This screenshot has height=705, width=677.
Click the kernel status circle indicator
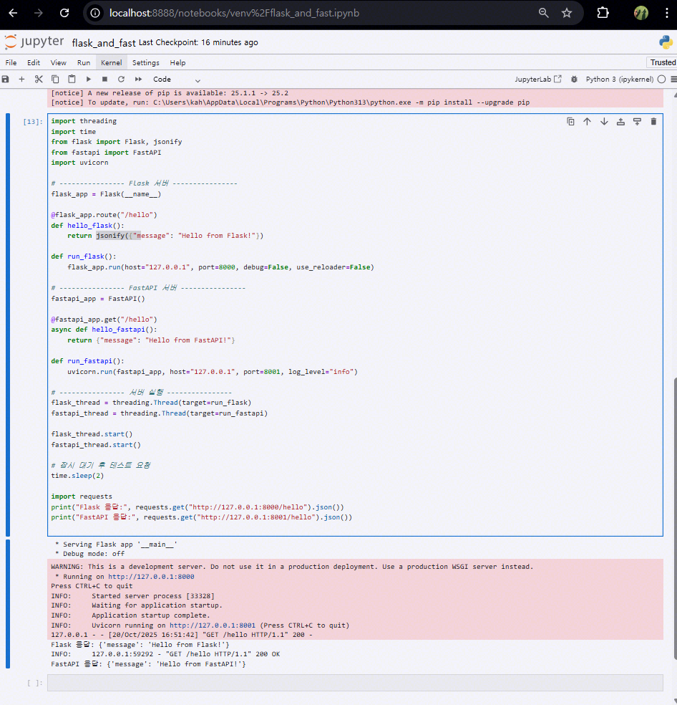tap(661, 79)
